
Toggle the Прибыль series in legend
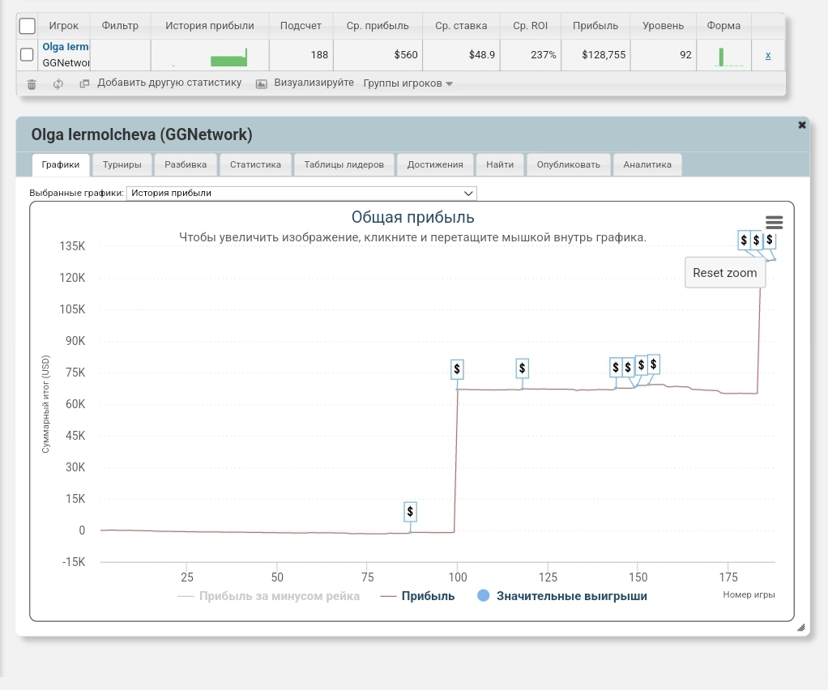click(427, 596)
